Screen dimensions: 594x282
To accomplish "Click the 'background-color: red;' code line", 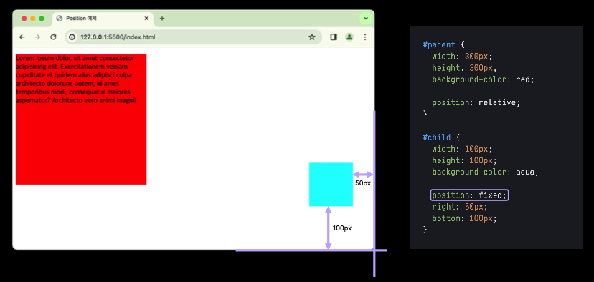I will (483, 79).
